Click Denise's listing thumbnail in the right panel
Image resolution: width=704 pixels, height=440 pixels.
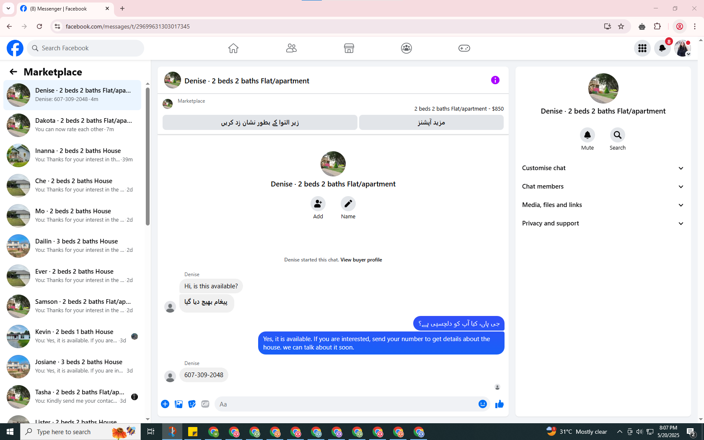coord(603,88)
